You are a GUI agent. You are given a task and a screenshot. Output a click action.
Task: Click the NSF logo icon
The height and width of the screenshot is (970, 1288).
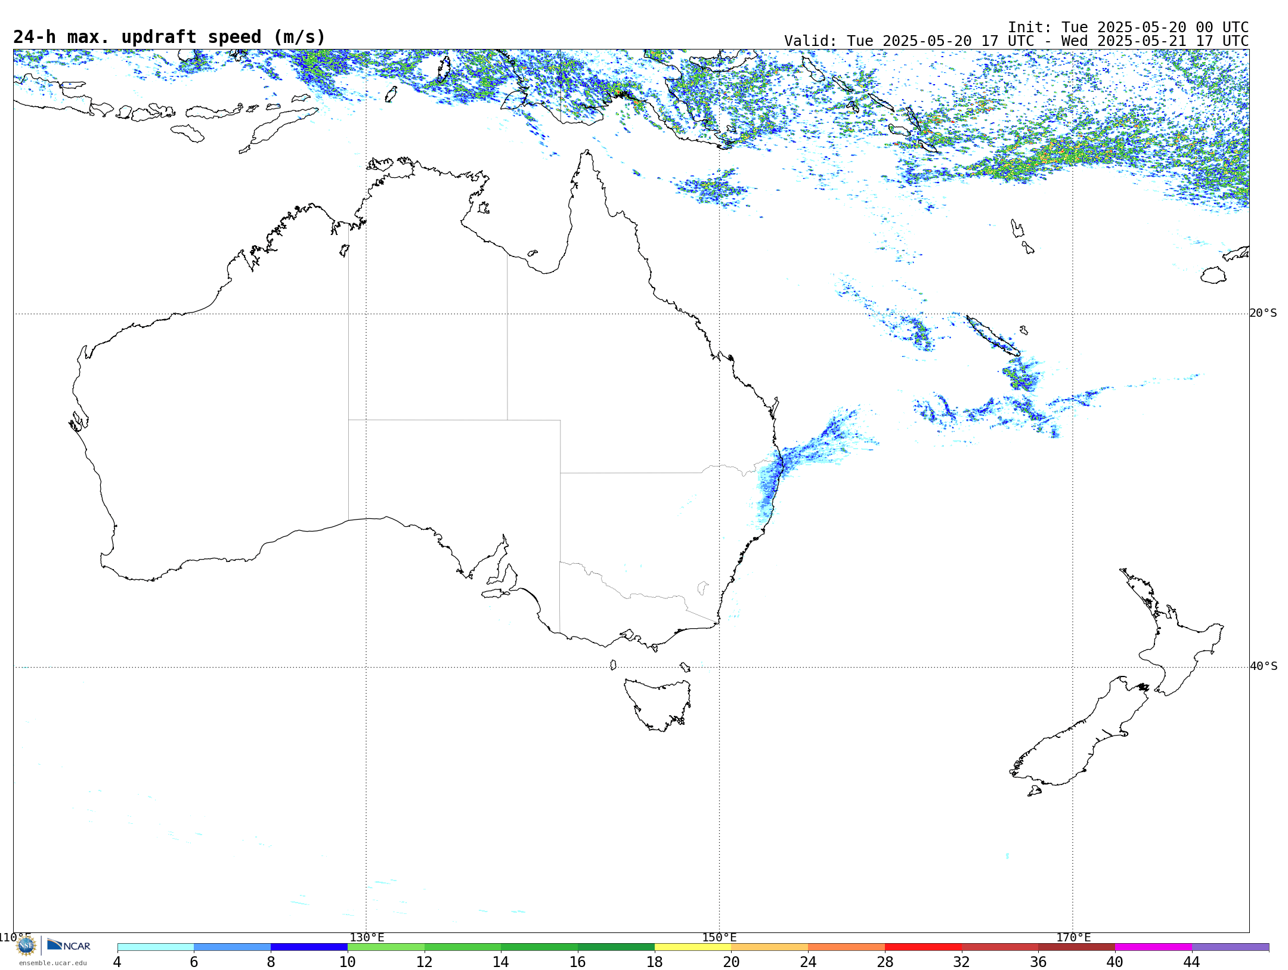(26, 946)
